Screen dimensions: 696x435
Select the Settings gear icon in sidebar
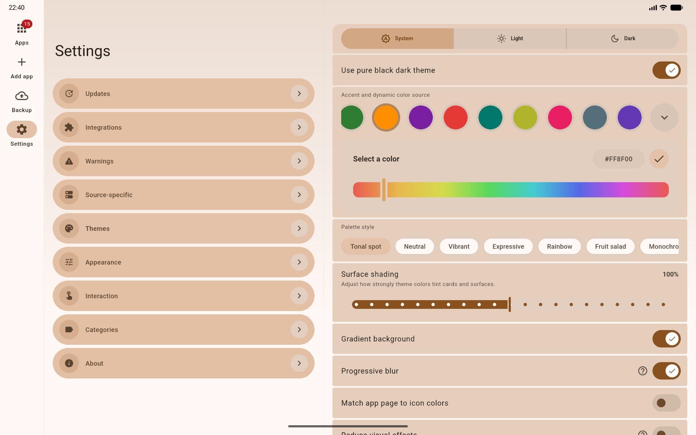click(22, 129)
